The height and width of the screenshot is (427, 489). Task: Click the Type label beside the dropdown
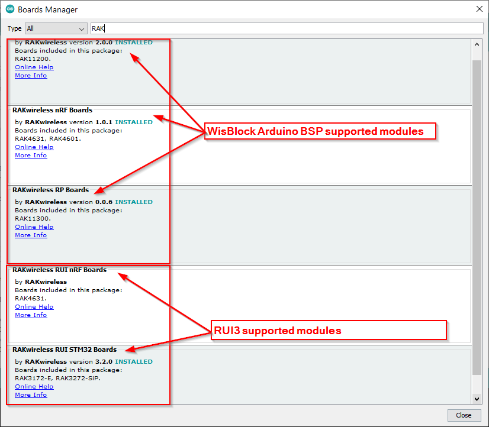click(x=14, y=28)
